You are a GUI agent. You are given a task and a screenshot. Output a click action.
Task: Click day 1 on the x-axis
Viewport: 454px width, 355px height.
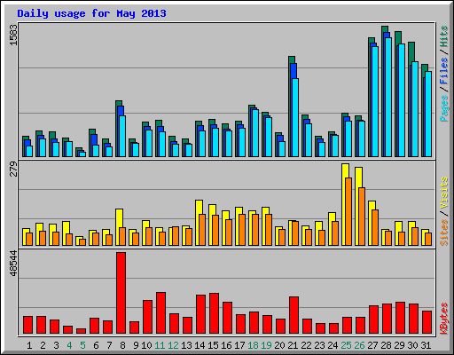tap(29, 345)
